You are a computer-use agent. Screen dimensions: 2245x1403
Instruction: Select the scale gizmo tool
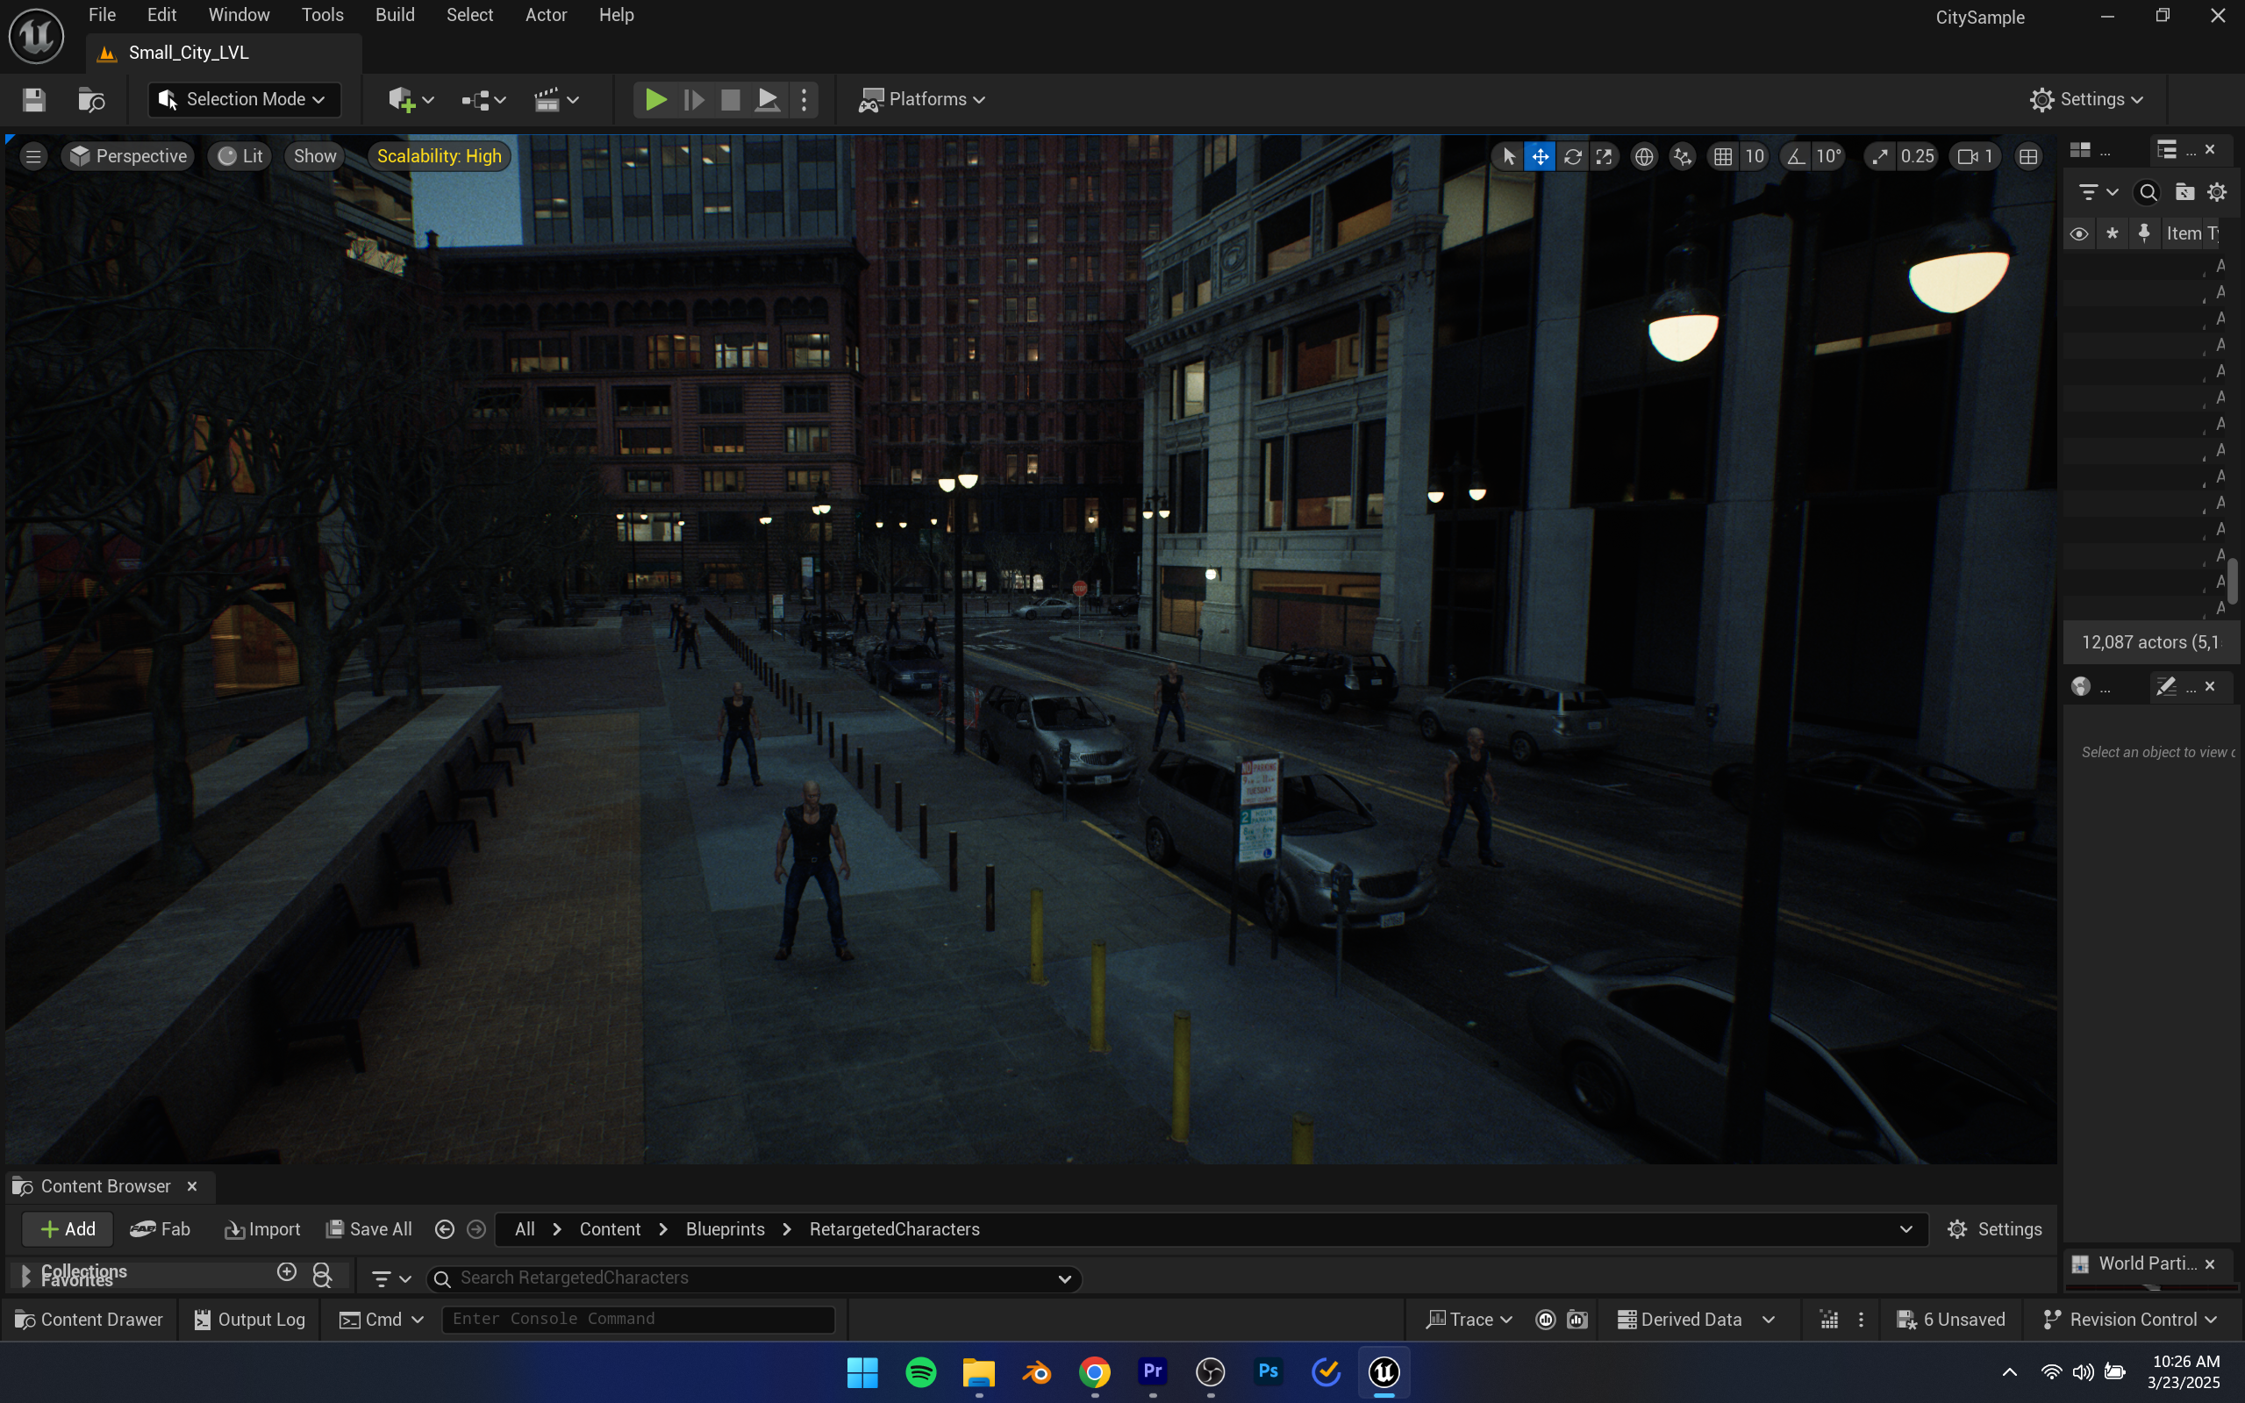(x=1604, y=157)
